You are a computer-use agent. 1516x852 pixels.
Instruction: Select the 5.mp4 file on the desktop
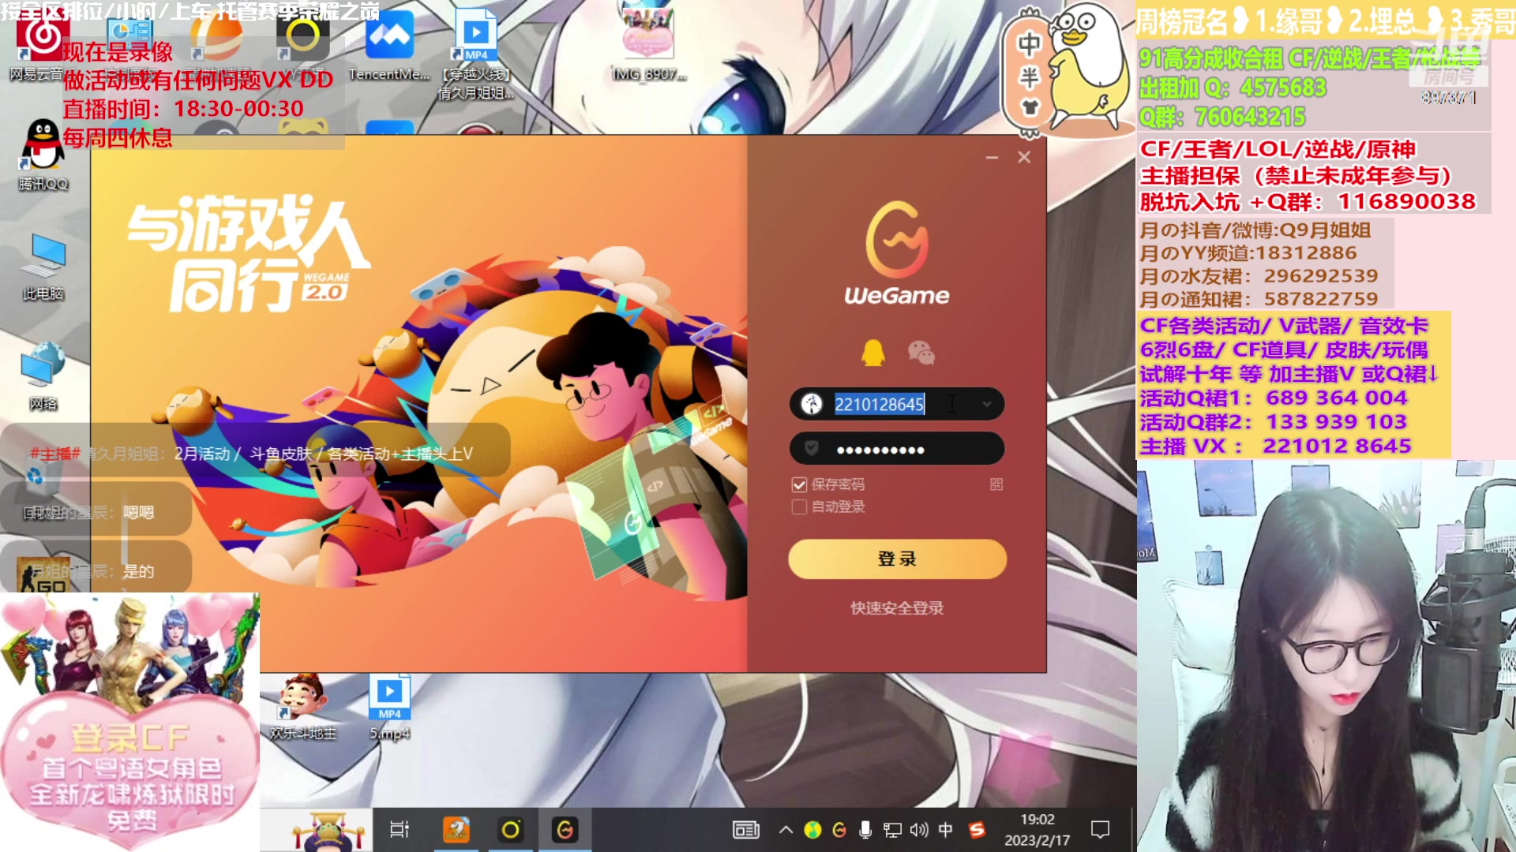point(389,708)
